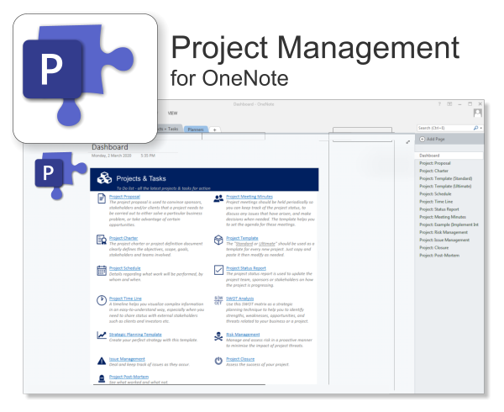Click the Project Status Report checkbox icon
The image size is (504, 412).
tap(218, 270)
